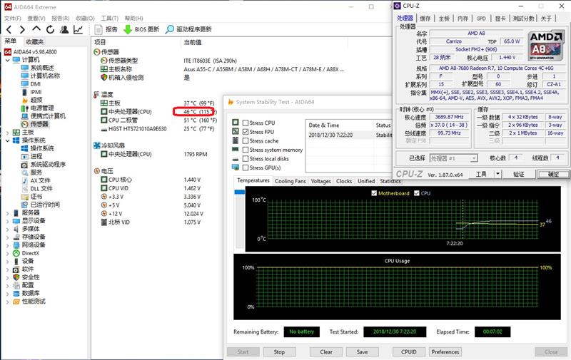The width and height of the screenshot is (571, 360).
Task: Select 性能测试 benchmark tree item
Action: [34, 301]
